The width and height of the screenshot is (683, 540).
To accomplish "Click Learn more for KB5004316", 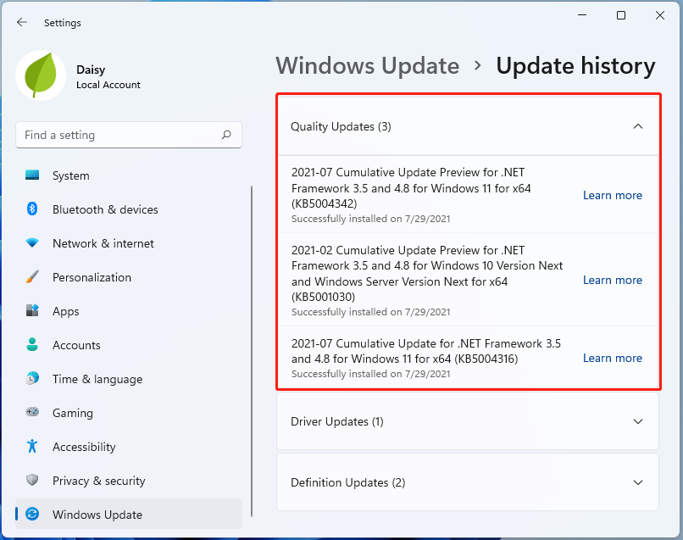I will click(613, 358).
